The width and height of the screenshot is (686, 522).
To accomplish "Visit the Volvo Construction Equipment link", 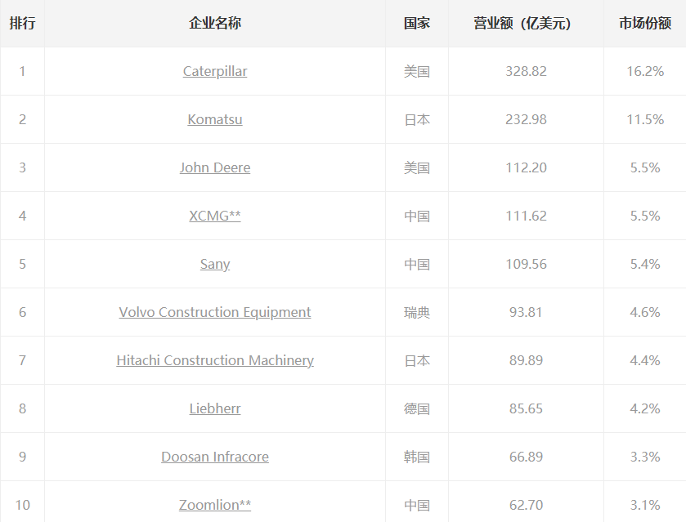I will (215, 312).
